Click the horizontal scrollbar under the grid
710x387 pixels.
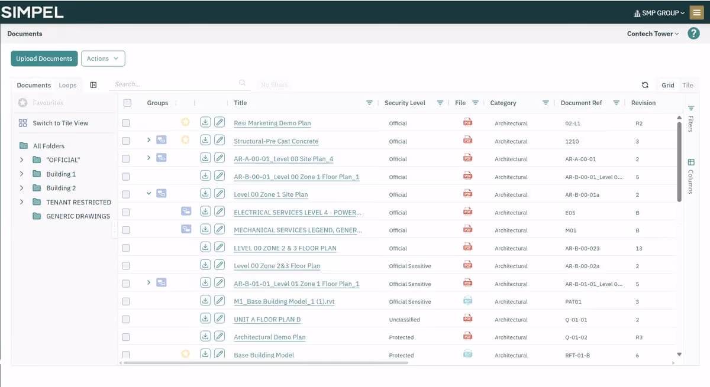coord(266,362)
